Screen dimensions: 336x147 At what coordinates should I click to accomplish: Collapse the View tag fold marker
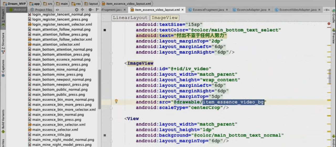(x=111, y=119)
